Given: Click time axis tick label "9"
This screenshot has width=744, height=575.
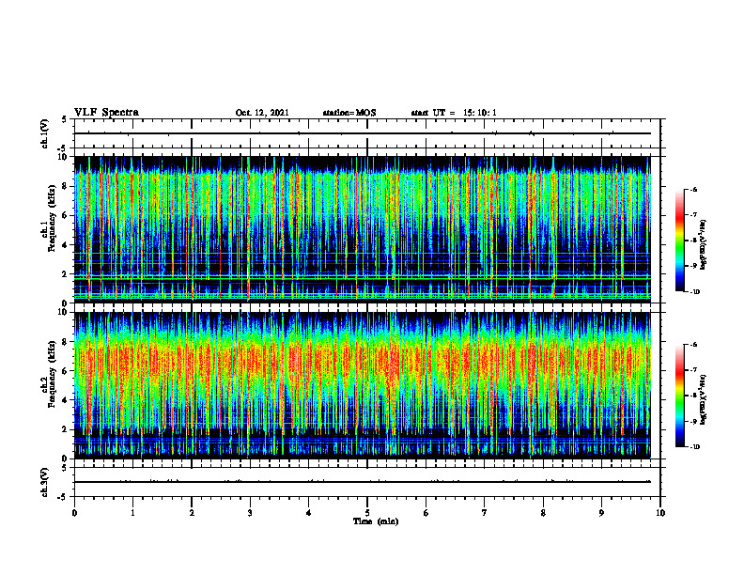Looking at the screenshot, I should coord(601,513).
